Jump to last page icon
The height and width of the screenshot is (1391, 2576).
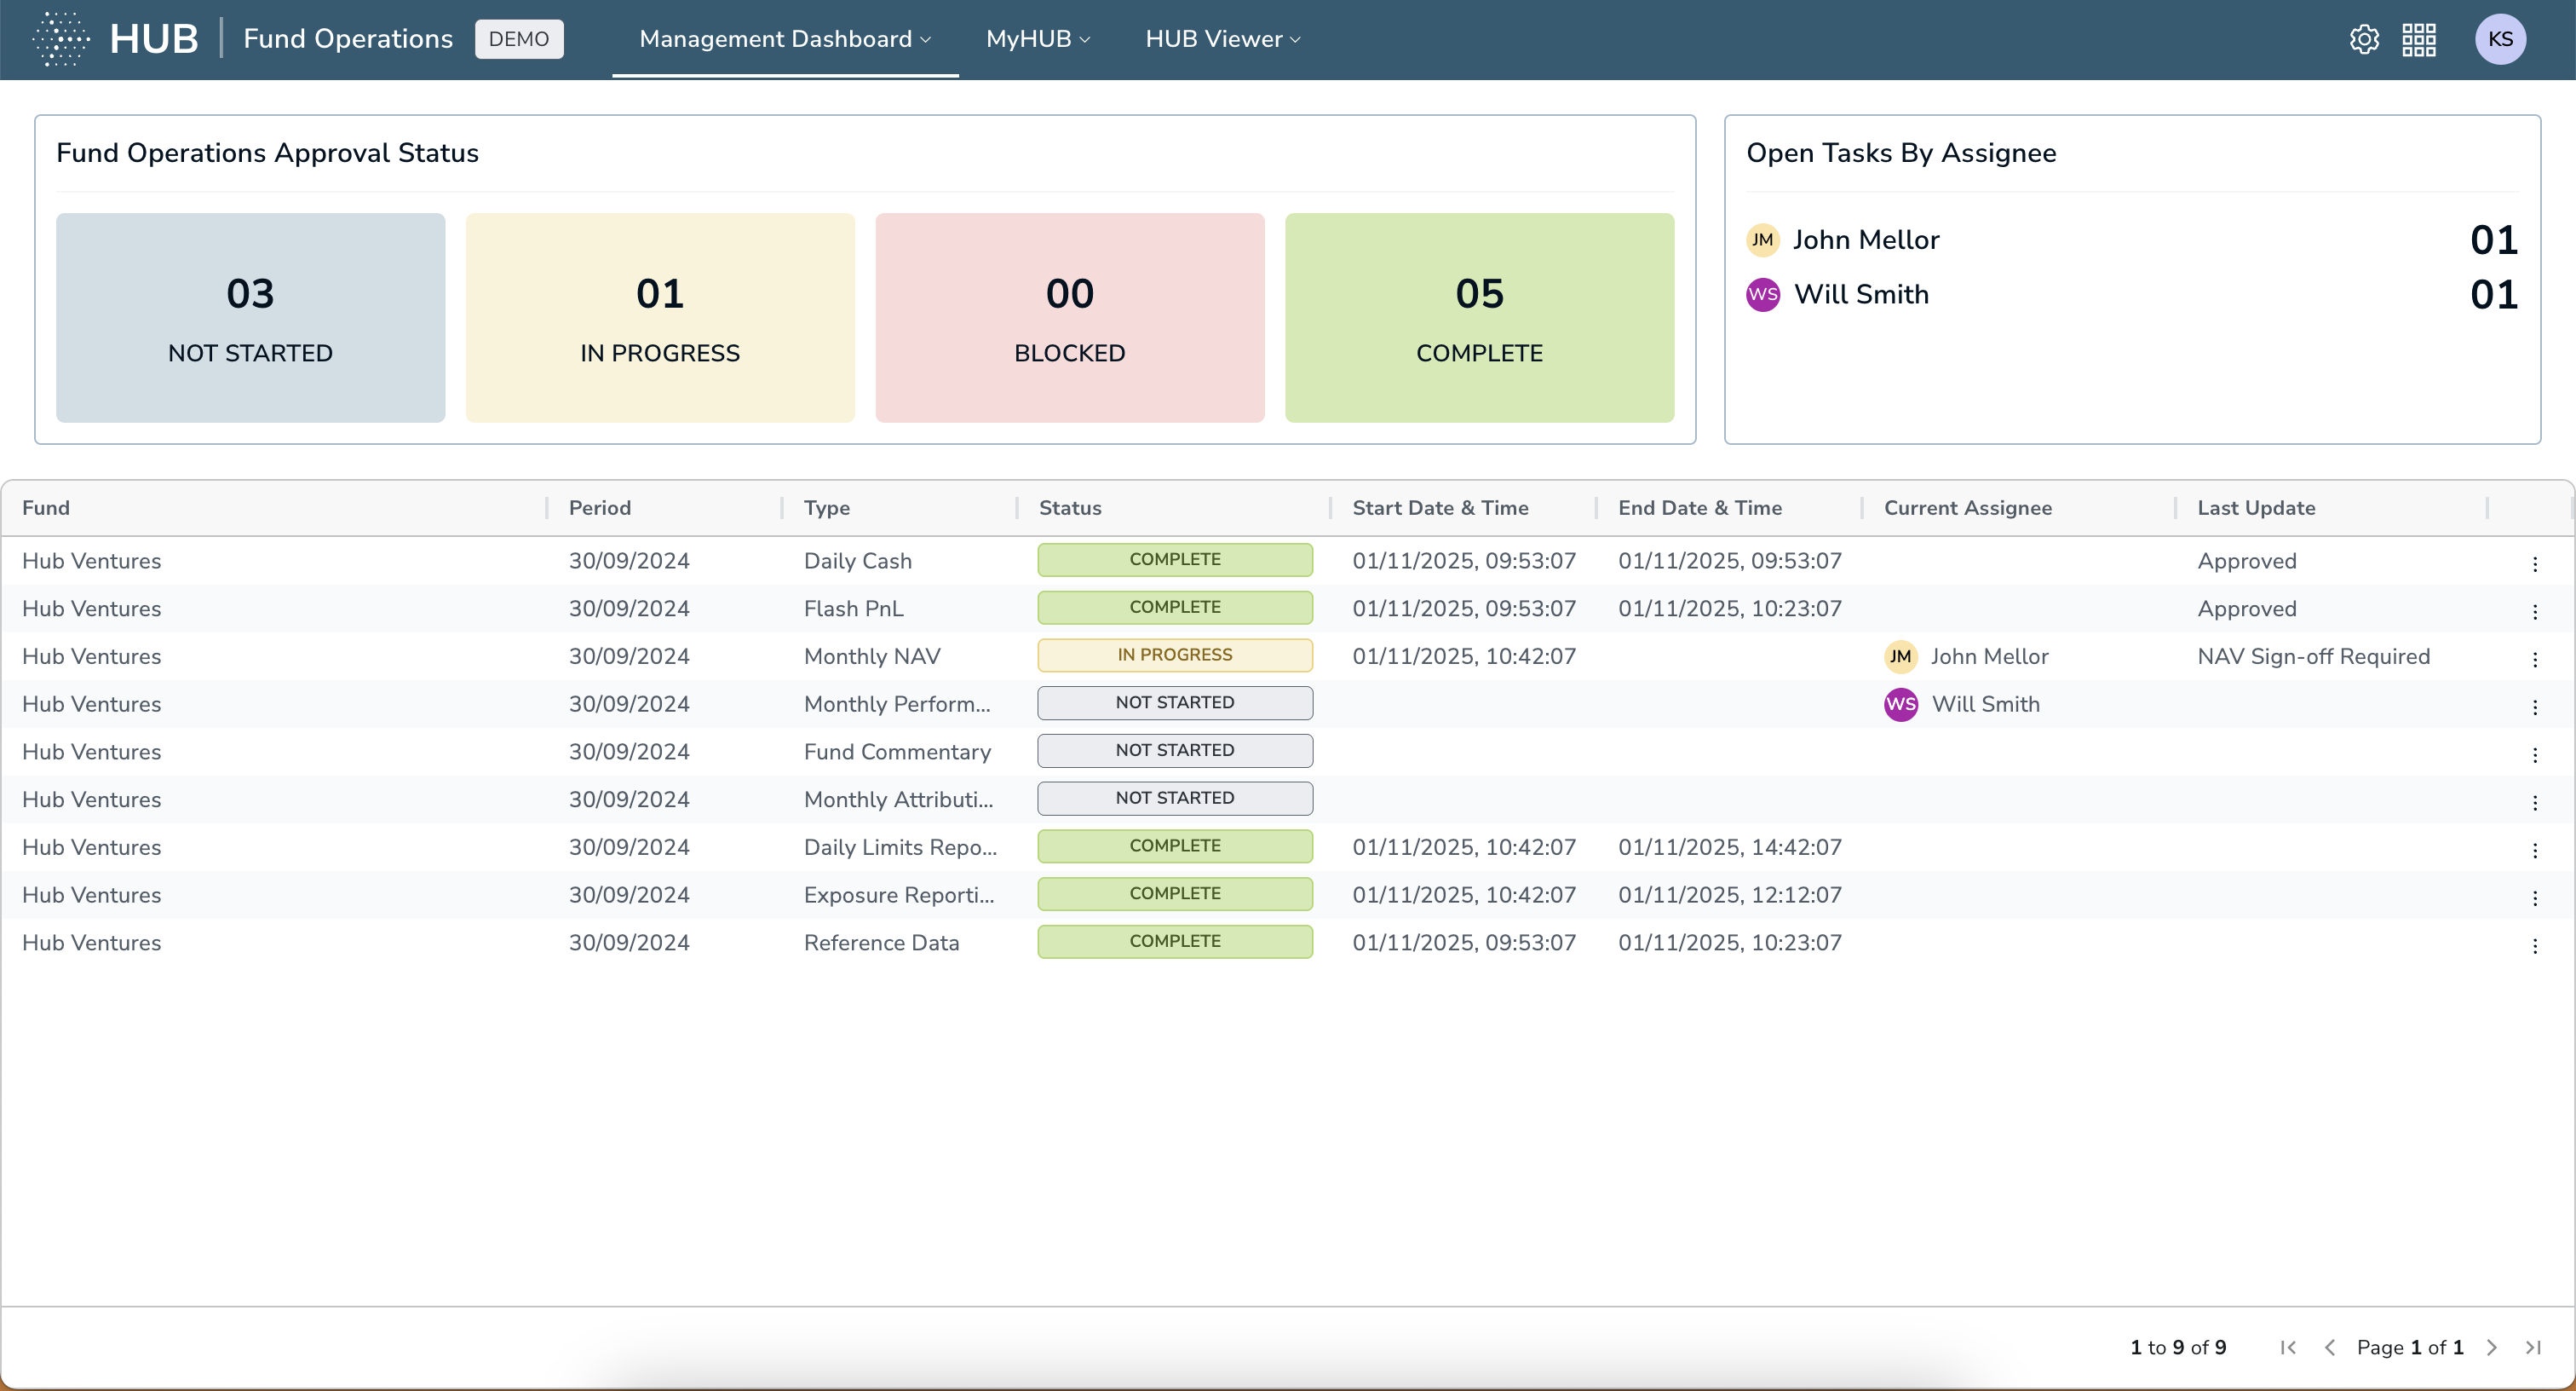(x=2532, y=1347)
